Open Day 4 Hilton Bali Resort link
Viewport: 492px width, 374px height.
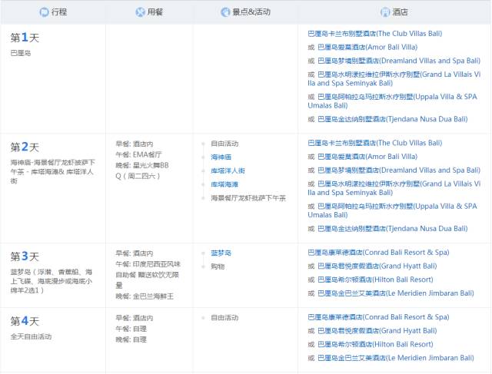tap(375, 344)
